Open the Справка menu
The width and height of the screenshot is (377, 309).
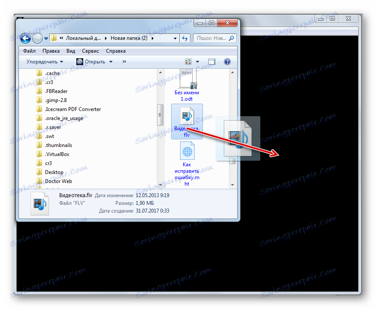(116, 51)
